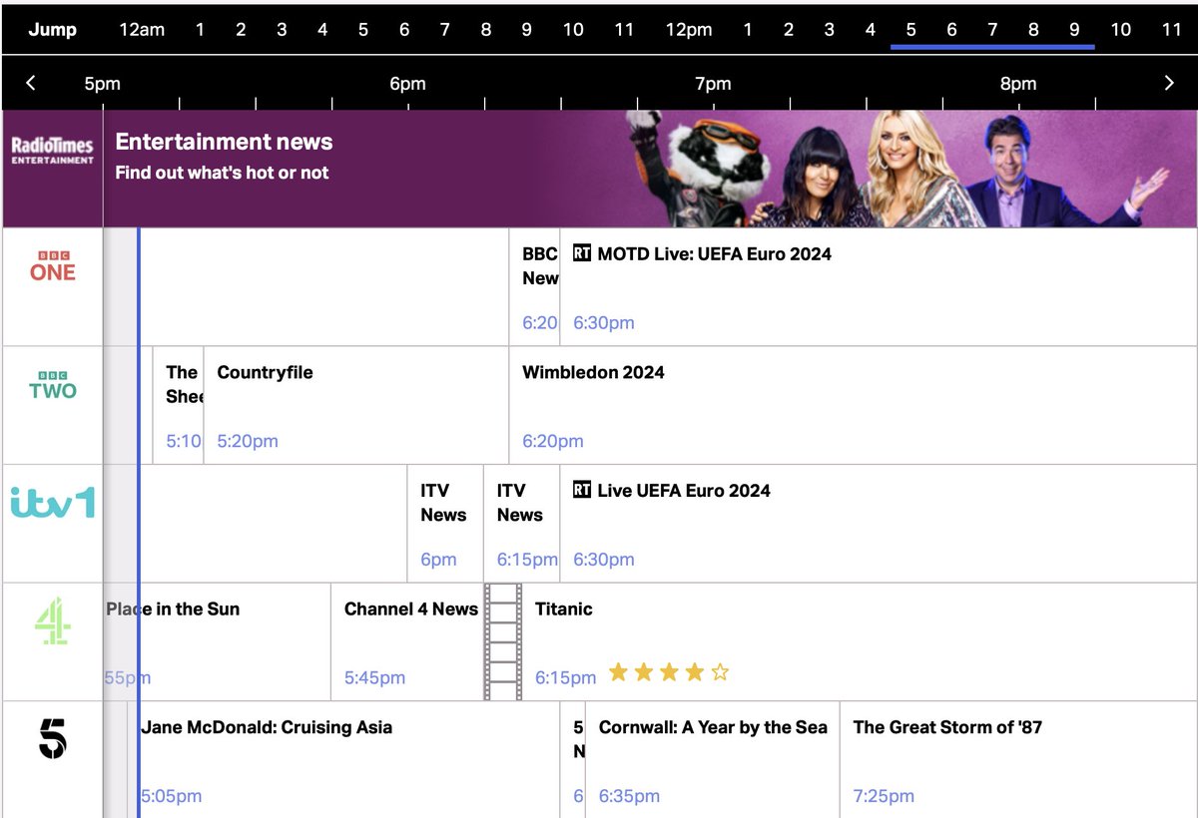Image resolution: width=1198 pixels, height=818 pixels.
Task: Open the Wimbledon 2024 listing
Action: tap(853, 405)
